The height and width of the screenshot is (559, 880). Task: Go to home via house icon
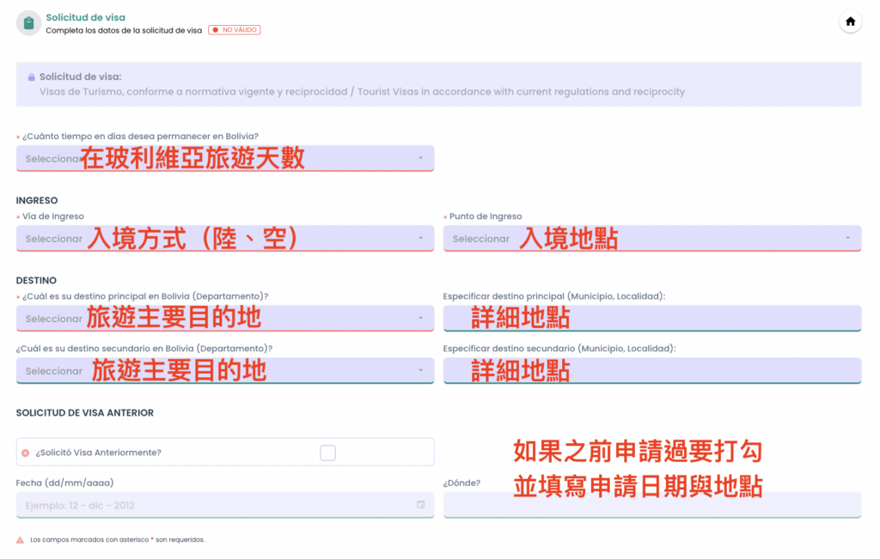[850, 21]
